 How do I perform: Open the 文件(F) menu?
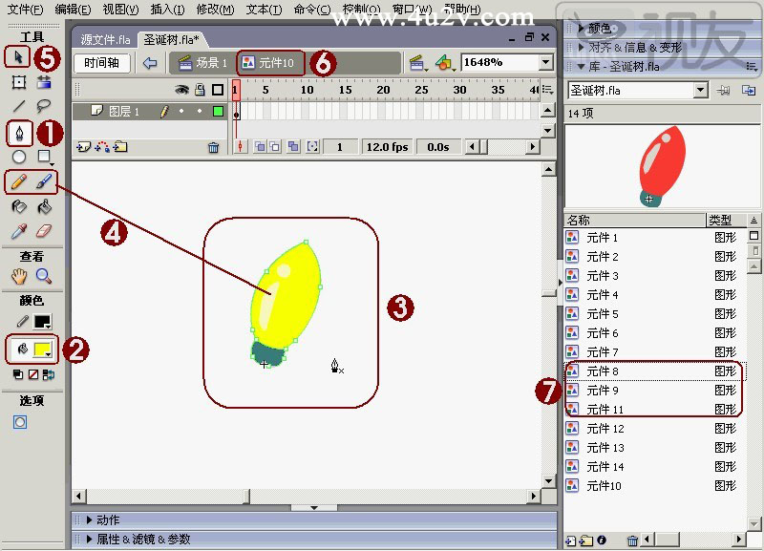(x=25, y=10)
